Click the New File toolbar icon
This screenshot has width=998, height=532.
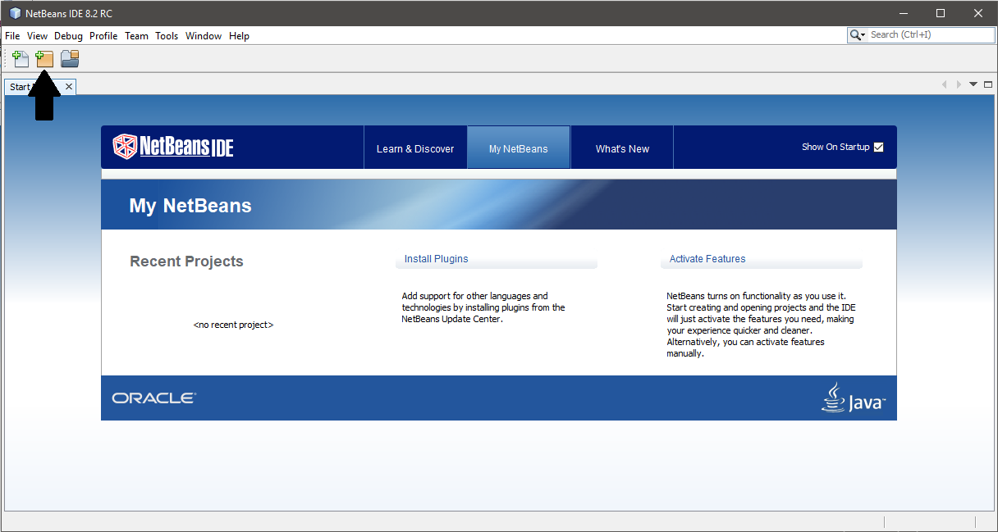tap(19, 58)
